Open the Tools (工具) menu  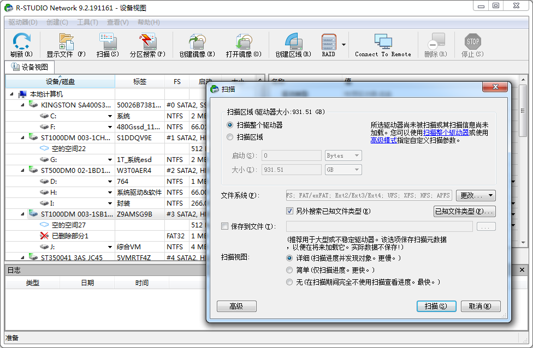pos(87,22)
